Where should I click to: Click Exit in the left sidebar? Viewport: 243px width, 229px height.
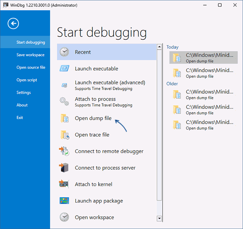coord(20,118)
